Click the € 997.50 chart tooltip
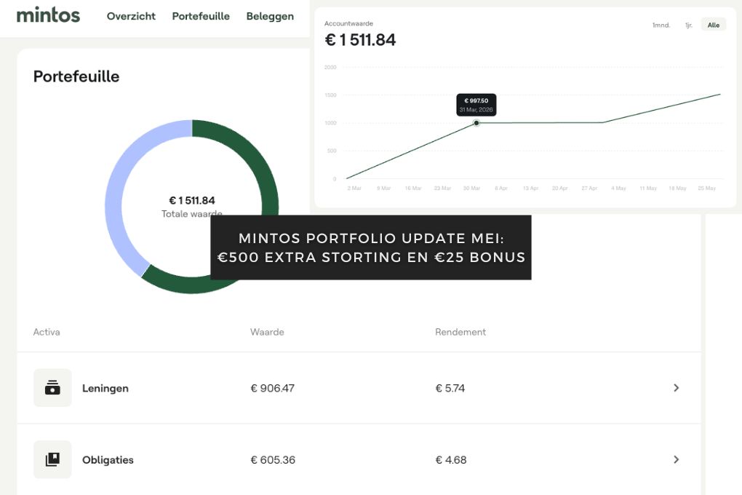The image size is (742, 495). point(476,105)
